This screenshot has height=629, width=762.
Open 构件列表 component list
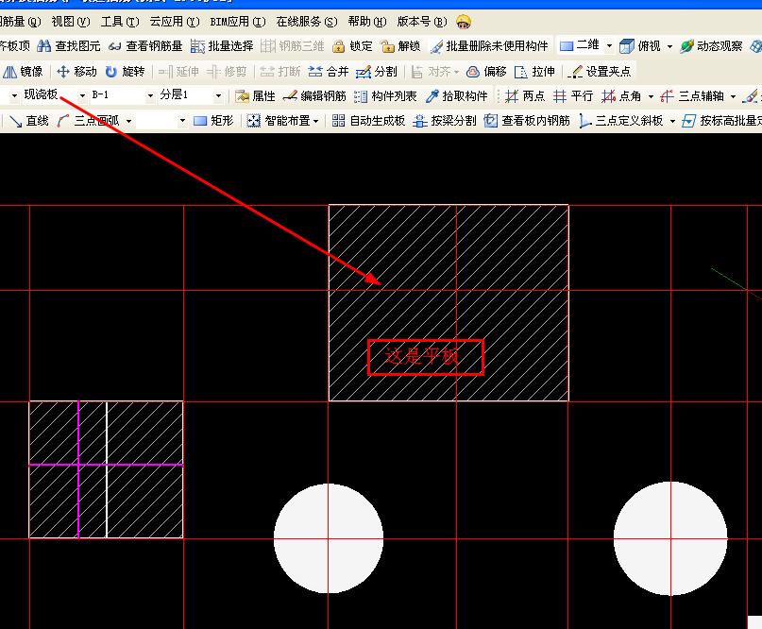(385, 96)
